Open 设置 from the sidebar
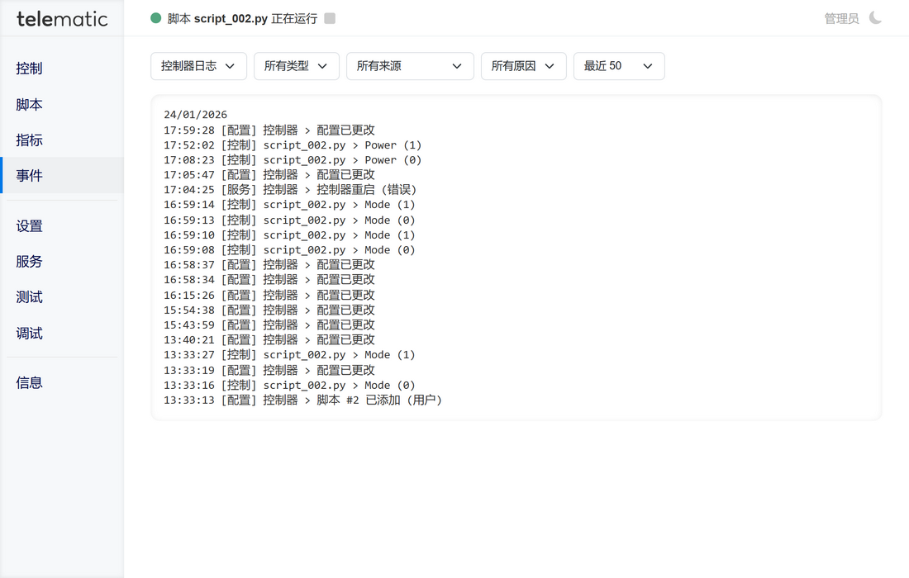909x578 pixels. click(x=30, y=226)
